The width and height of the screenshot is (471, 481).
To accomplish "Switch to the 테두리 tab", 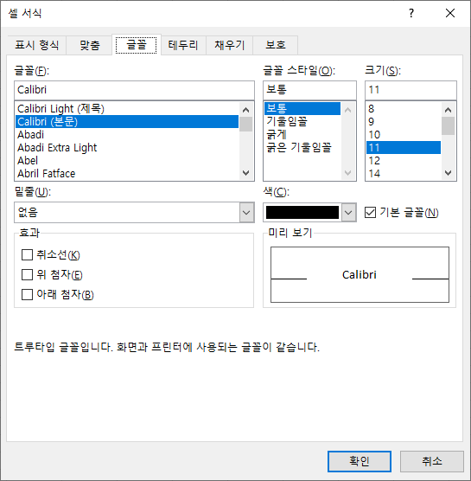I will (x=183, y=45).
